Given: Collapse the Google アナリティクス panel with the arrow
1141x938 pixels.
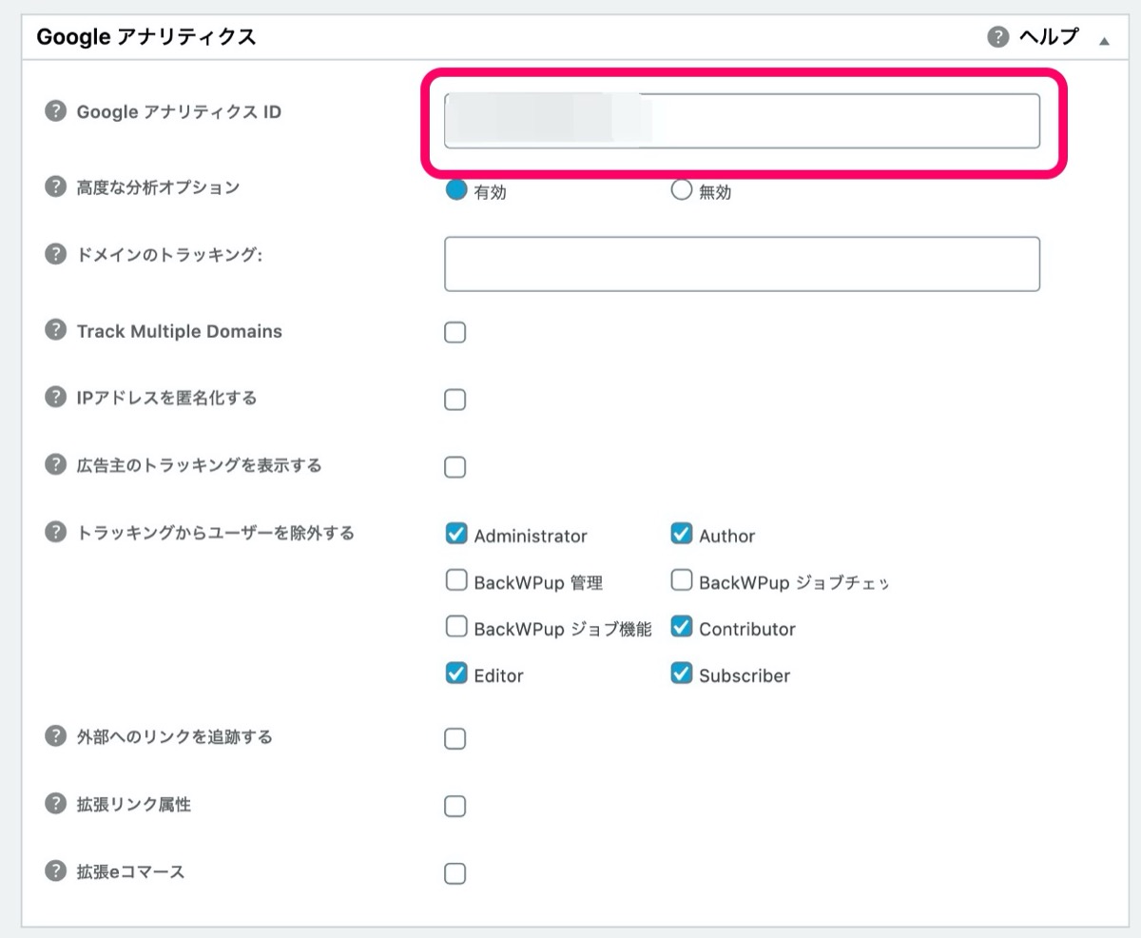Looking at the screenshot, I should coord(1104,40).
